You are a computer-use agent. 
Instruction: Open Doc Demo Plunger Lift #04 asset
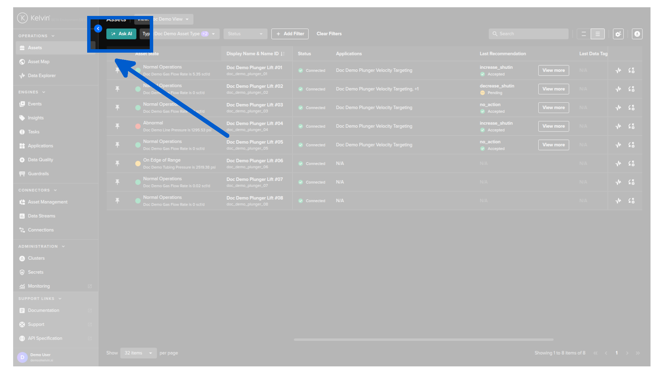point(255,124)
